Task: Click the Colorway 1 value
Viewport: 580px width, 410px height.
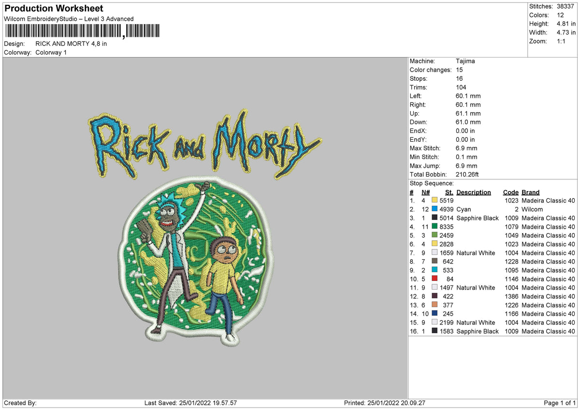Action: point(51,52)
